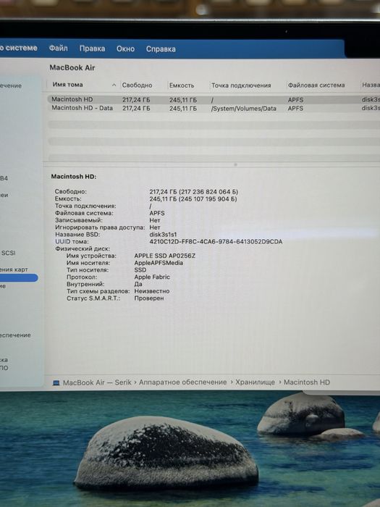This screenshot has width=380, height=507.
Task: Open the Файл menu
Action: point(58,49)
